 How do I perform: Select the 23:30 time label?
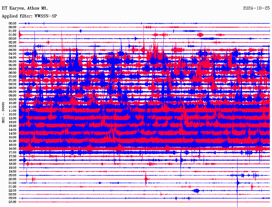12,202
